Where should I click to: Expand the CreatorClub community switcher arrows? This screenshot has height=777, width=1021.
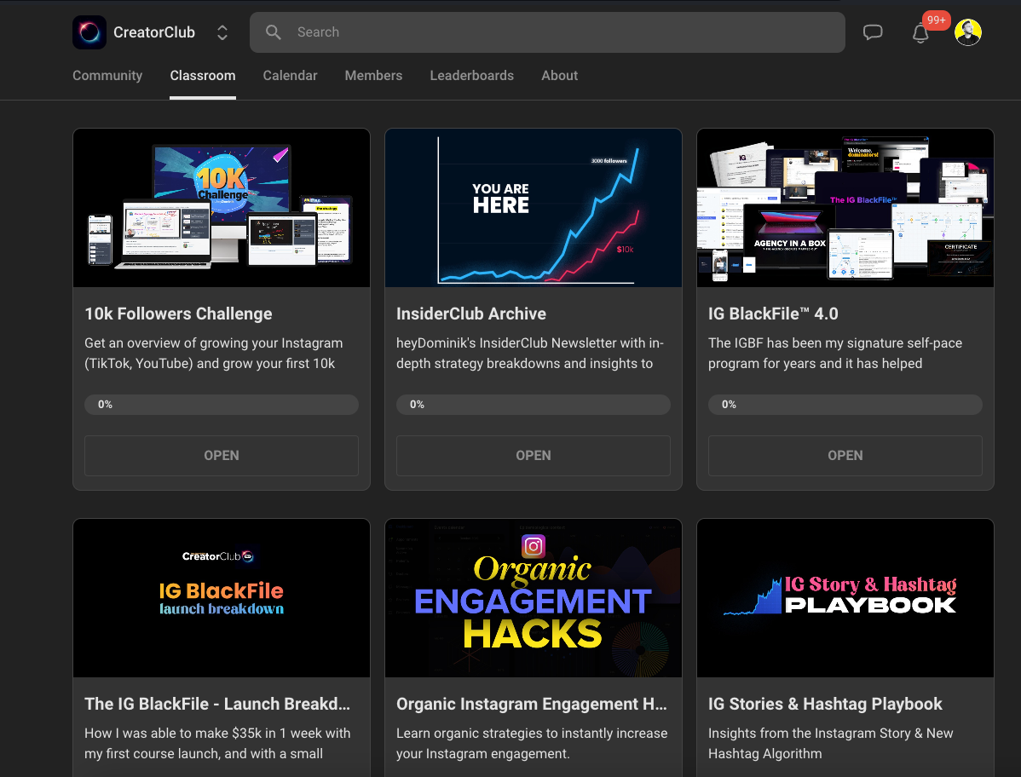tap(222, 32)
